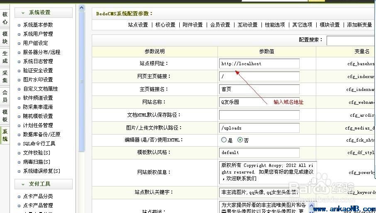Collapse the 系统设置 section header

click(x=43, y=13)
